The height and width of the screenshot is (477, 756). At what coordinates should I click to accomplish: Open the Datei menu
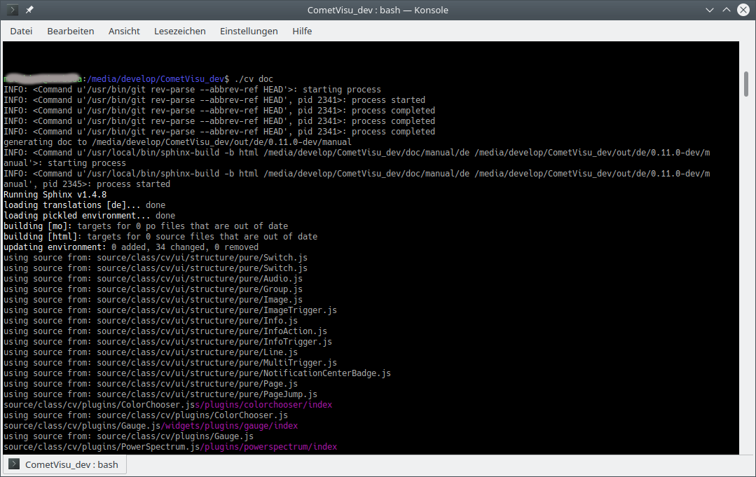pyautogui.click(x=21, y=32)
